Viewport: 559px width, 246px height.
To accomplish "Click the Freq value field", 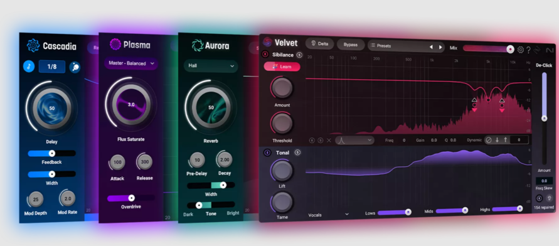I will point(404,141).
